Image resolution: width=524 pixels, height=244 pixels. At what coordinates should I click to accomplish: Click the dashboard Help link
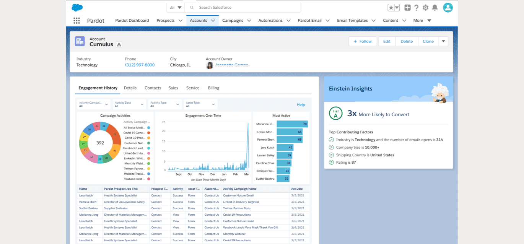click(301, 104)
